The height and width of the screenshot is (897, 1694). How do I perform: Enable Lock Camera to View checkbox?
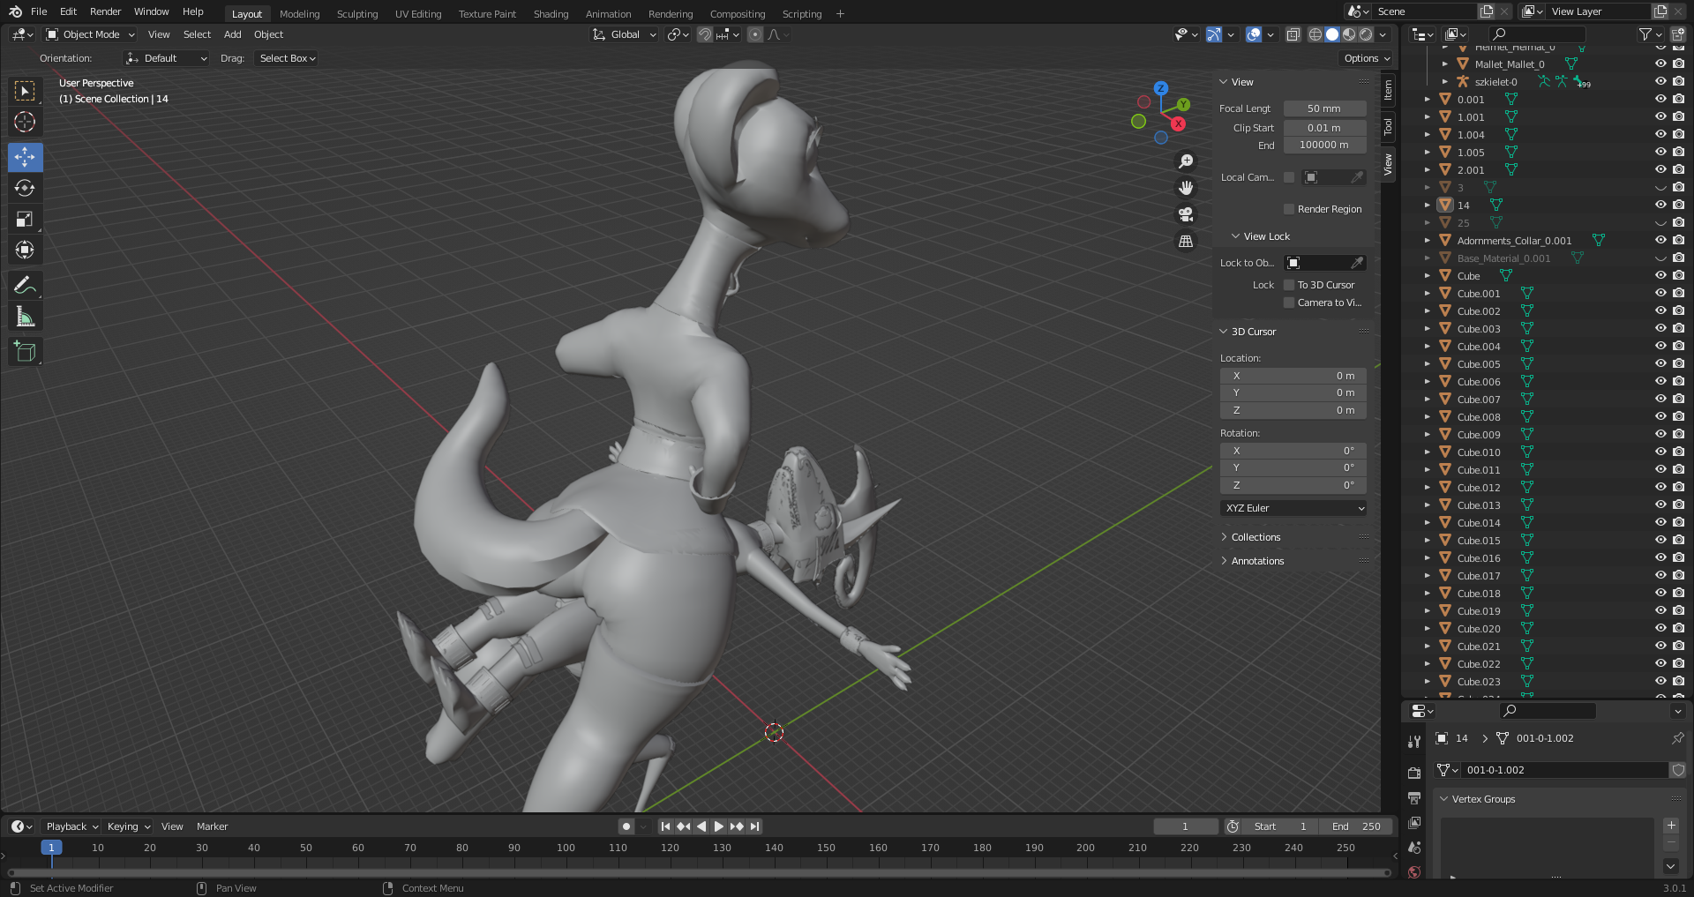coord(1288,303)
